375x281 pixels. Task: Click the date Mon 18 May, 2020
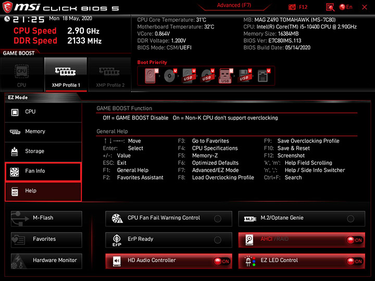(70, 18)
